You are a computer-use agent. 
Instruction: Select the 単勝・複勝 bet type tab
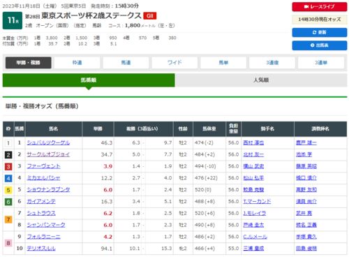click(29, 63)
